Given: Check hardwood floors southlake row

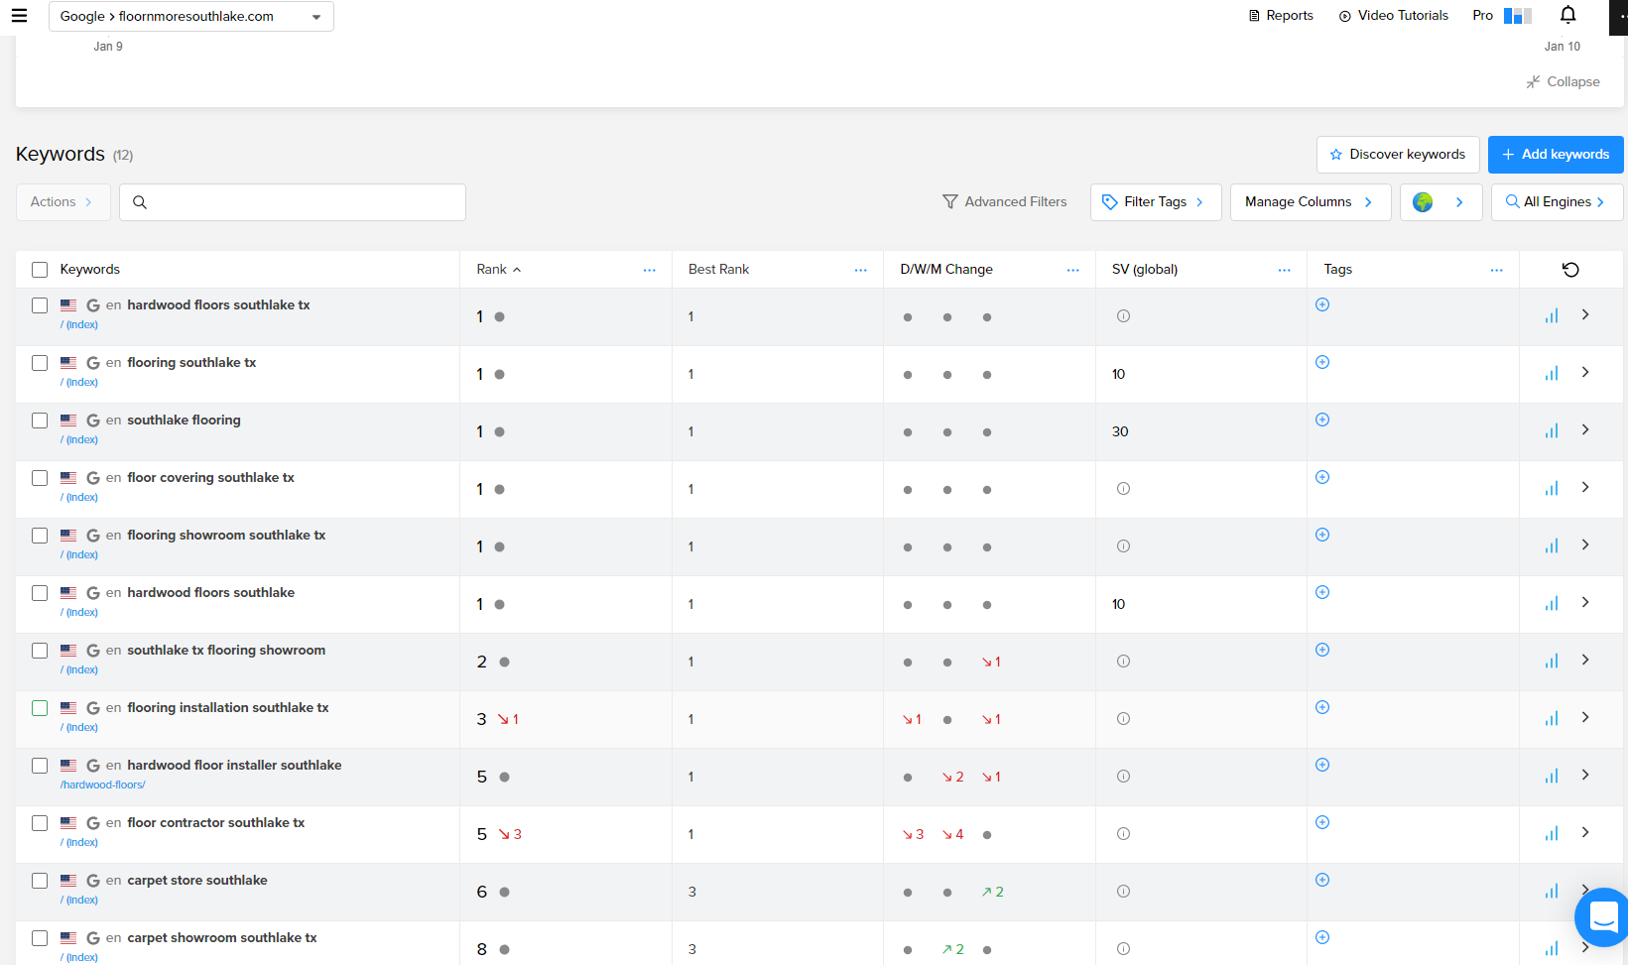Looking at the screenshot, I should pyautogui.click(x=40, y=593).
